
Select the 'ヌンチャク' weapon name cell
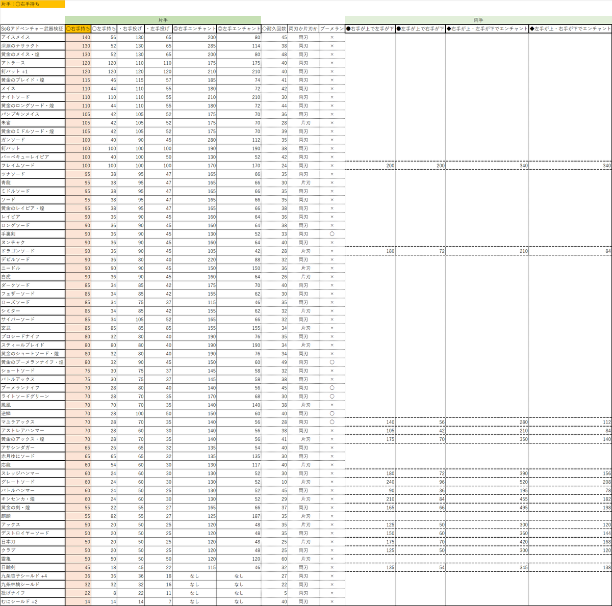point(33,243)
